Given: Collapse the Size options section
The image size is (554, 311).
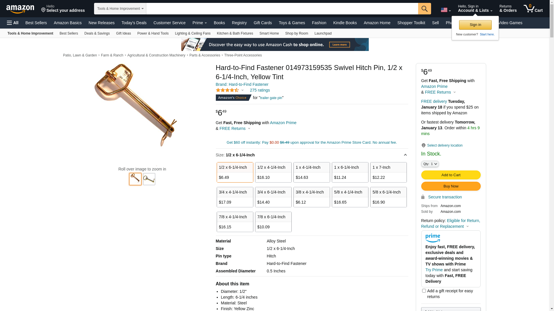Looking at the screenshot, I should (405, 155).
